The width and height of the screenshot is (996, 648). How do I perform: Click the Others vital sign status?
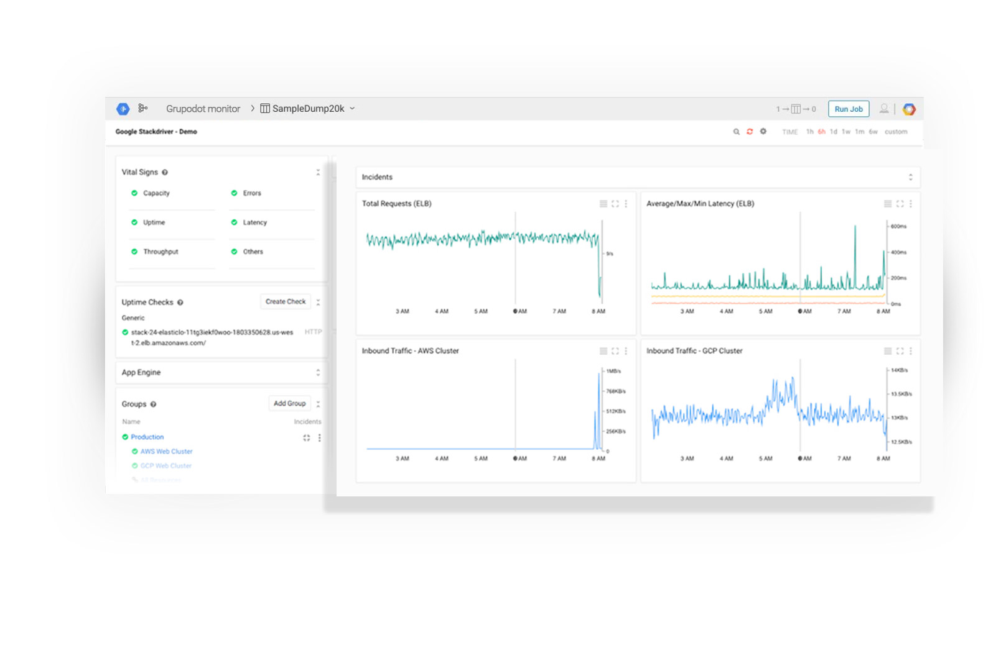[247, 252]
